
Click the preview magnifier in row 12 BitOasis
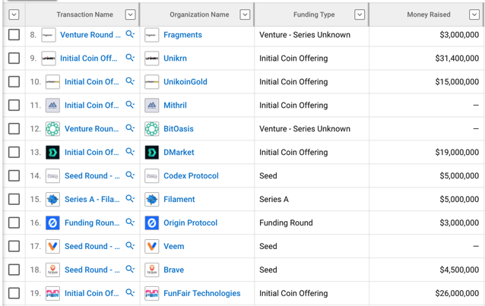pos(130,128)
